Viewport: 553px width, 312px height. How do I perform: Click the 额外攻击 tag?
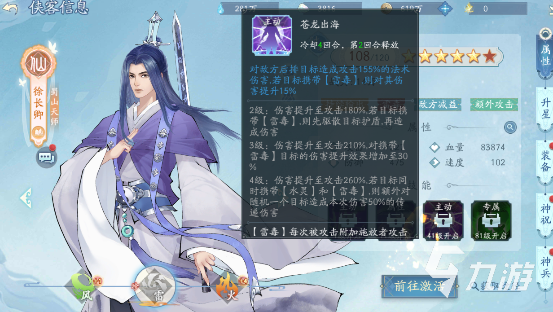coord(494,104)
